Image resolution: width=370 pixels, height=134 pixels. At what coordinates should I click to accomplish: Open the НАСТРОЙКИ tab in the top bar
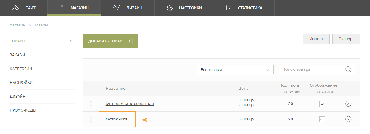tap(184, 8)
